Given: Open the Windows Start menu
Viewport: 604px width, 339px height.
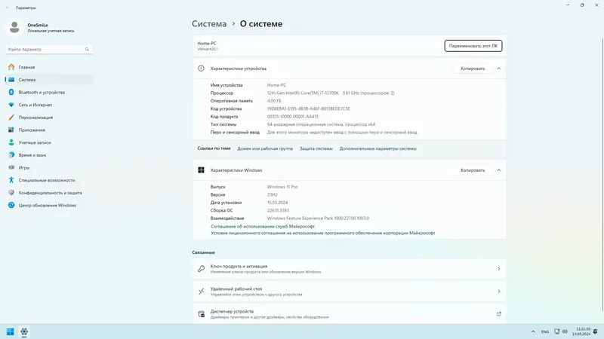Looking at the screenshot, I should click(x=11, y=331).
